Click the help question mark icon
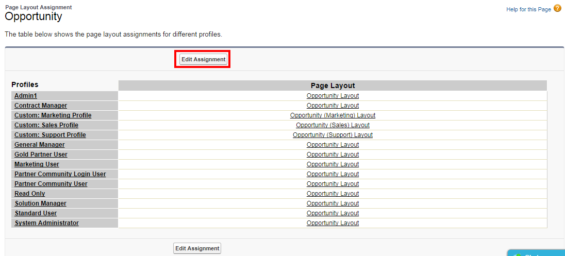 pyautogui.click(x=557, y=9)
